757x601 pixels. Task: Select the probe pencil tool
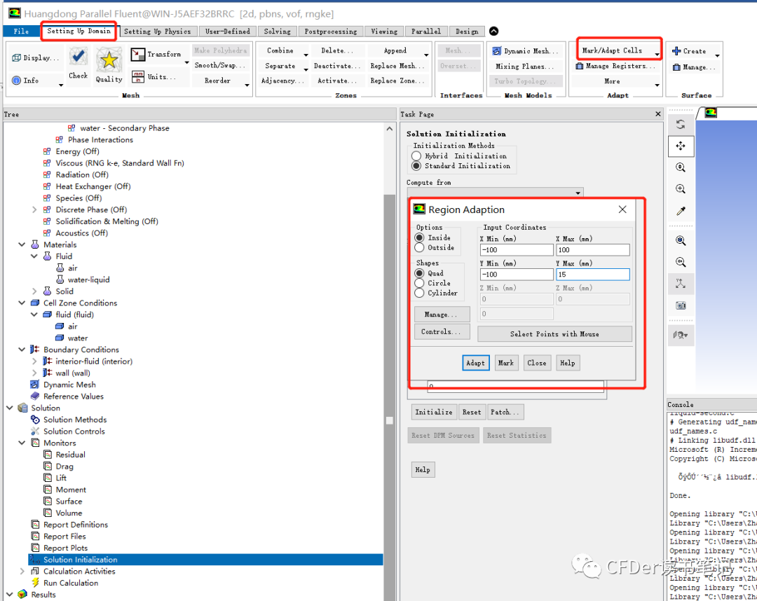click(681, 211)
